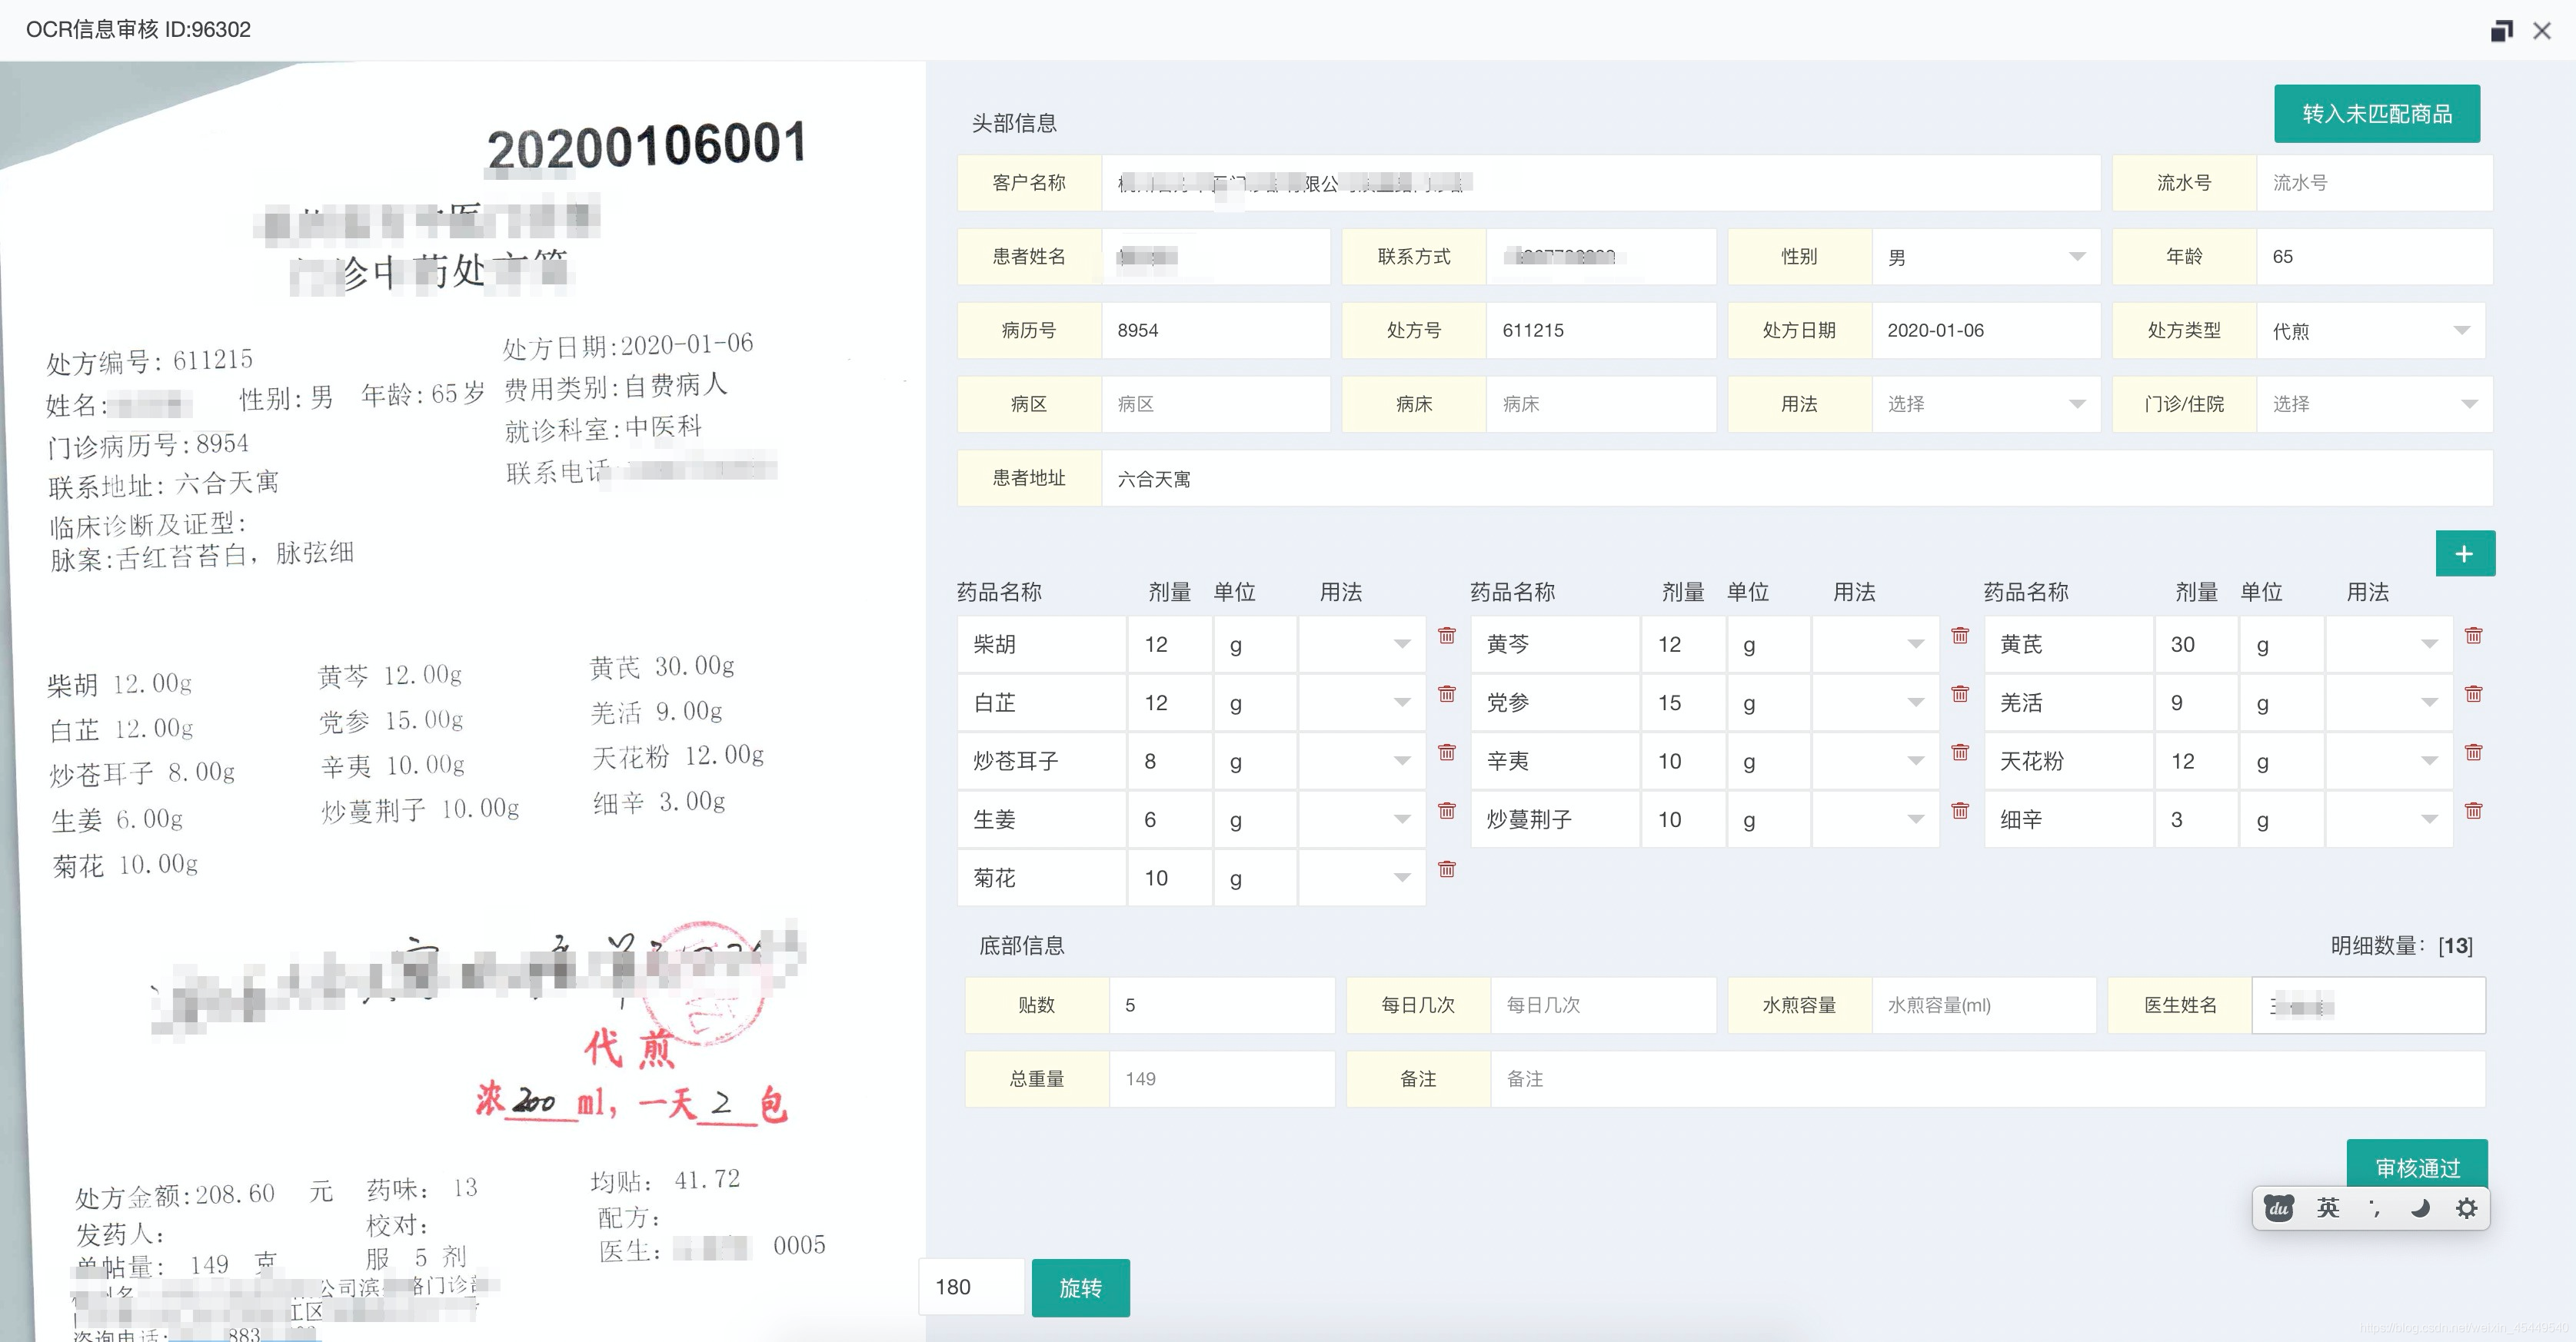Toggle IME night mode moon icon
The image size is (2576, 1342).
click(x=2420, y=1208)
